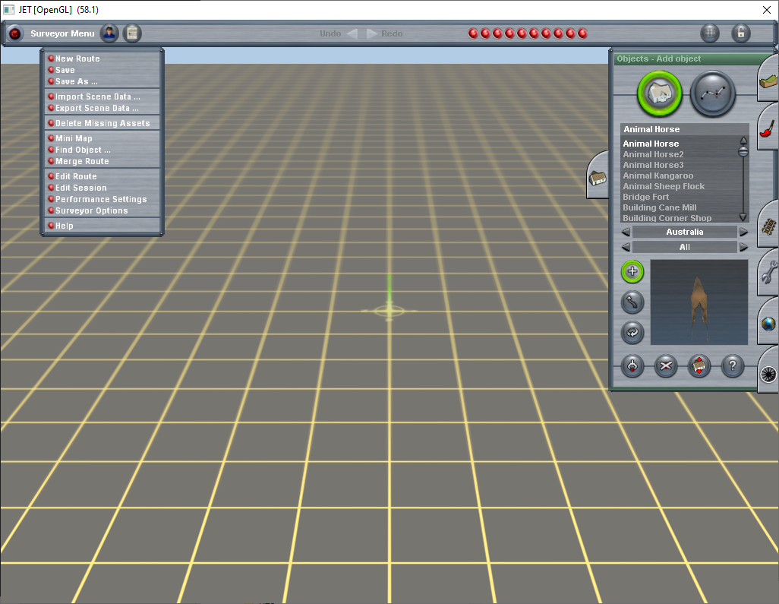Click the Undo arrow
Screen dimensions: 779x604
click(x=352, y=33)
